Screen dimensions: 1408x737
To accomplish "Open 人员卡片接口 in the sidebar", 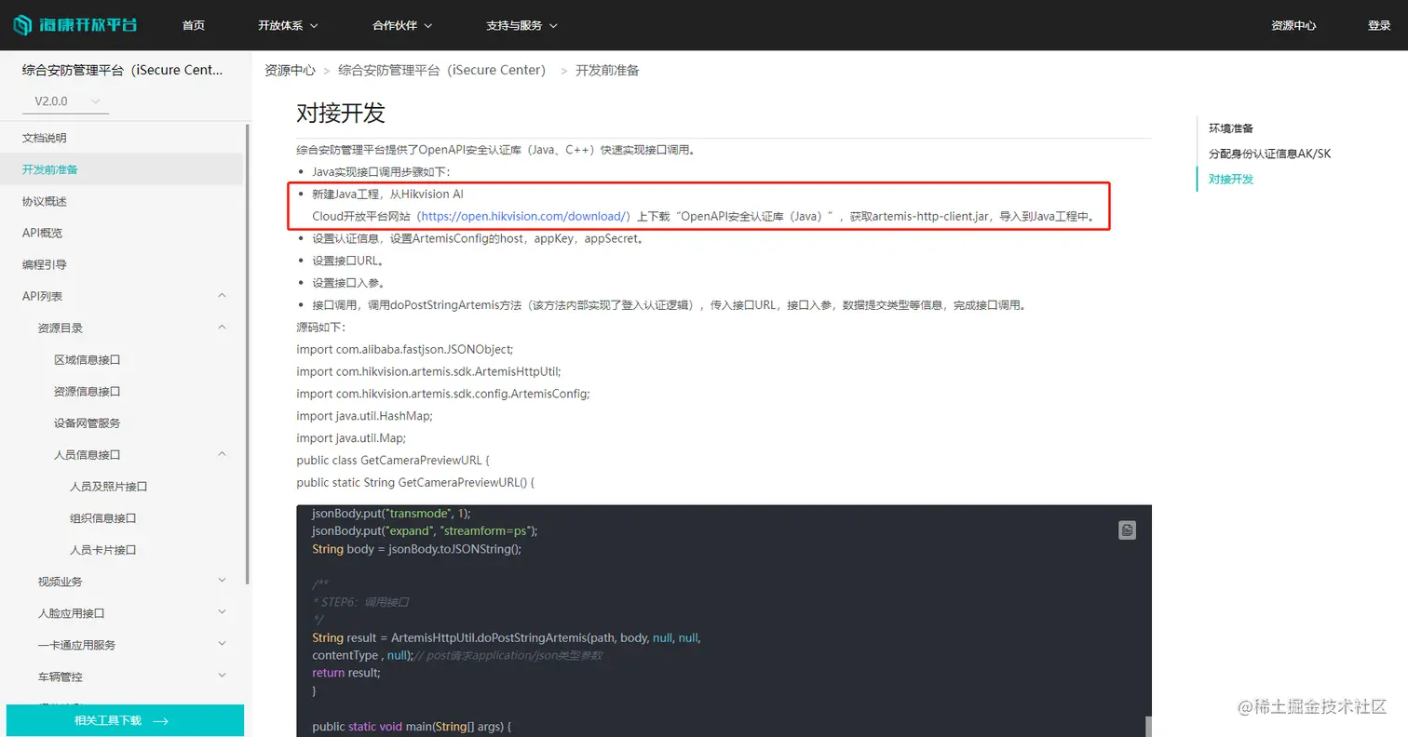I will 103,549.
